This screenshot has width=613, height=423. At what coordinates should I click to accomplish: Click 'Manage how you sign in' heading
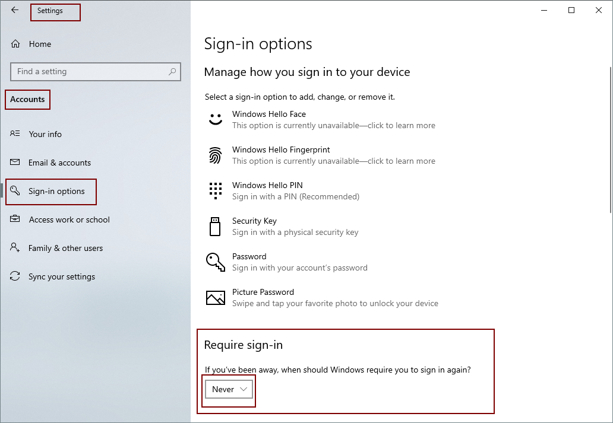click(307, 72)
